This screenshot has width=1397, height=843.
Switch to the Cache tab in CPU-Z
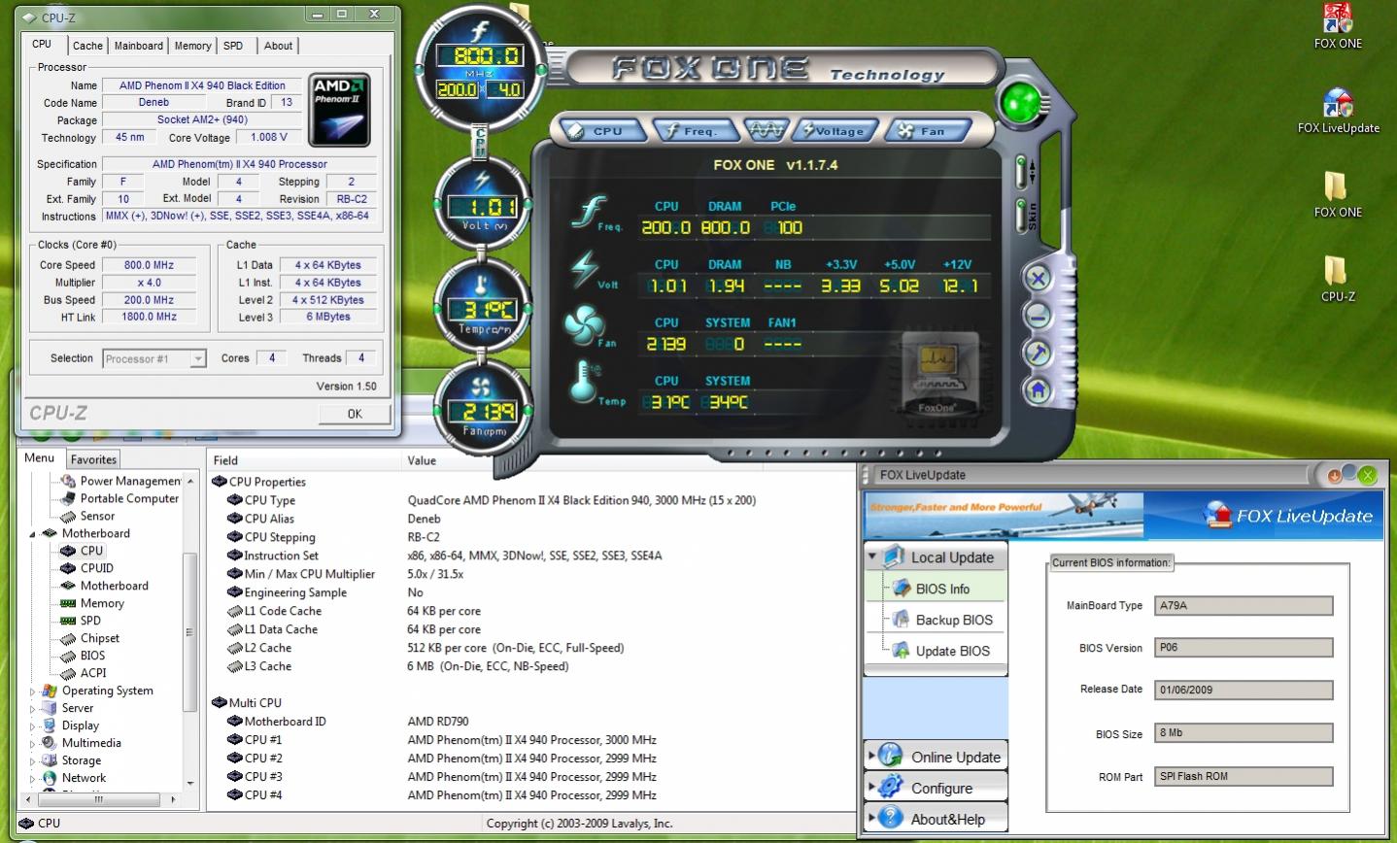coord(87,46)
